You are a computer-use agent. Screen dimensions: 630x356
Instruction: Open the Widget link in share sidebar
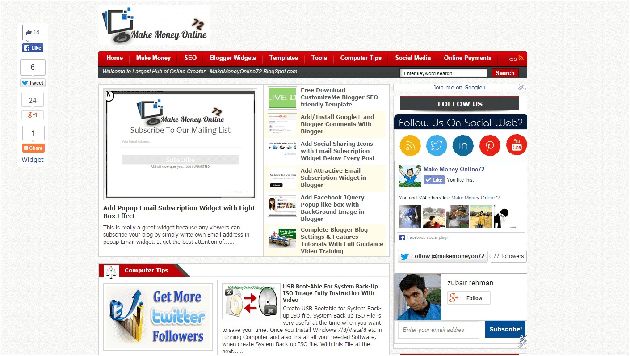pyautogui.click(x=33, y=160)
